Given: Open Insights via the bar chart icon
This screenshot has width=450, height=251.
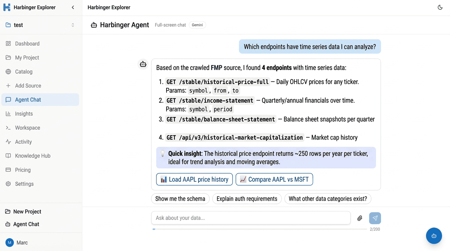Looking at the screenshot, I should point(8,113).
